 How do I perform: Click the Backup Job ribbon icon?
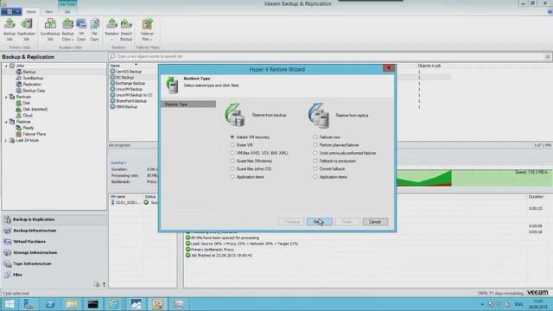click(x=10, y=29)
